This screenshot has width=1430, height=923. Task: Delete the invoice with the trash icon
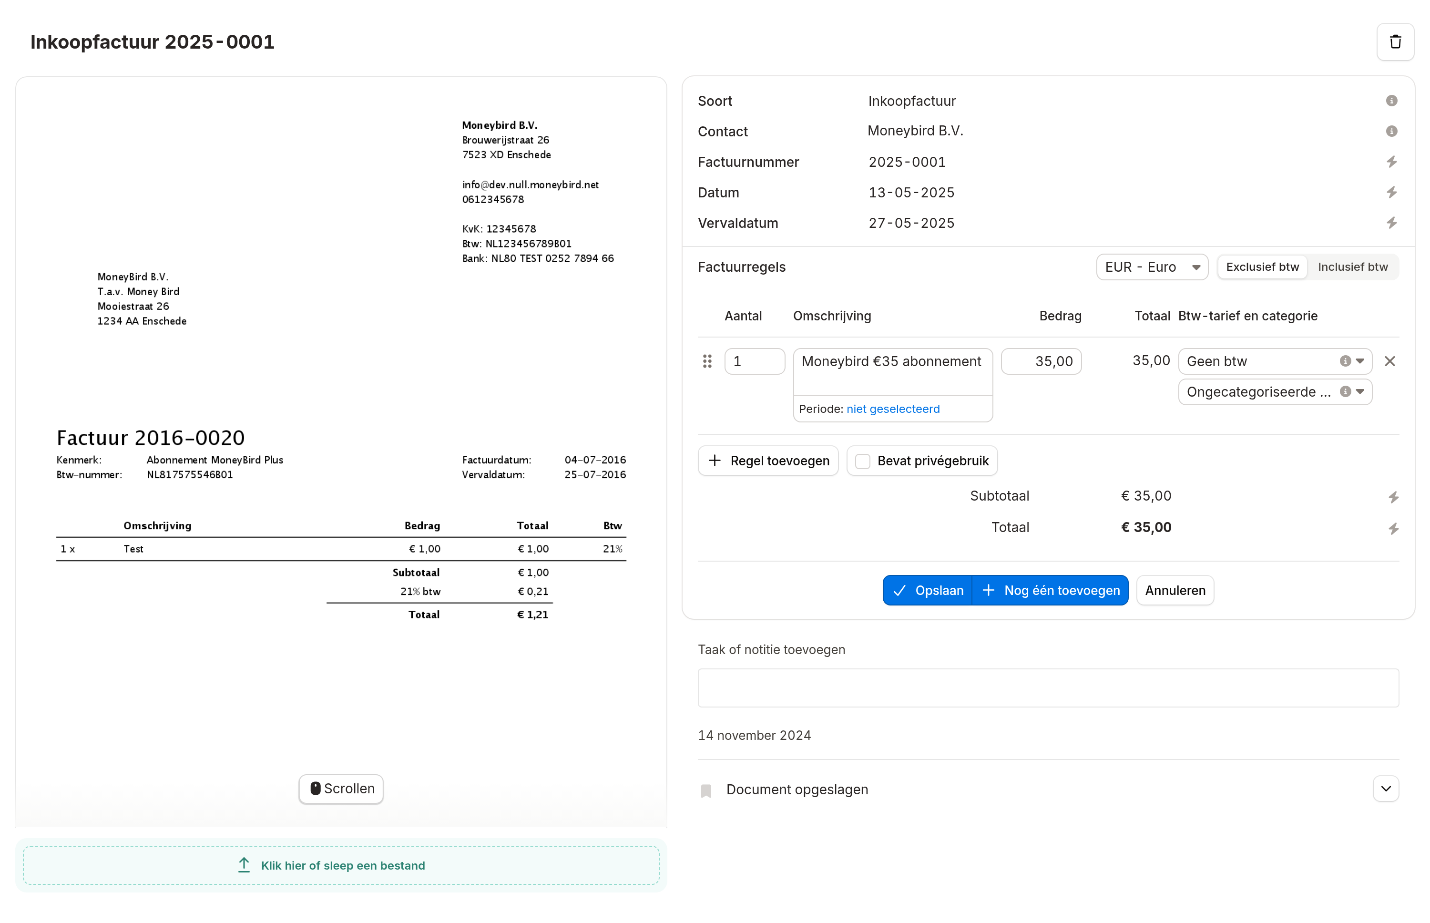(1395, 42)
